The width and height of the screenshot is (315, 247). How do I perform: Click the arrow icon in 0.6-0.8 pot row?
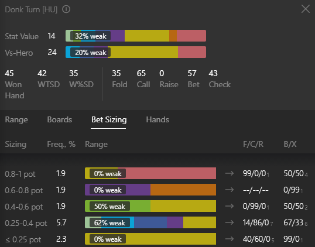[x=230, y=190]
